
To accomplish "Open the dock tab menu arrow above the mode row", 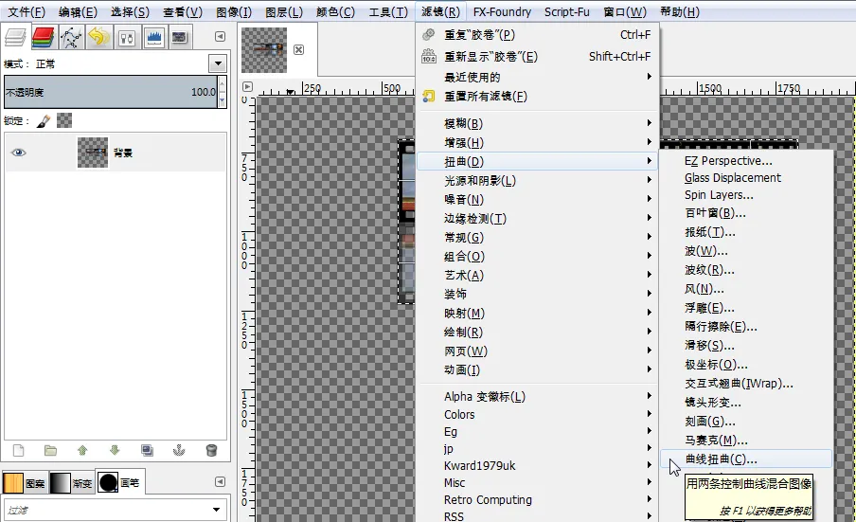I will coord(220,37).
